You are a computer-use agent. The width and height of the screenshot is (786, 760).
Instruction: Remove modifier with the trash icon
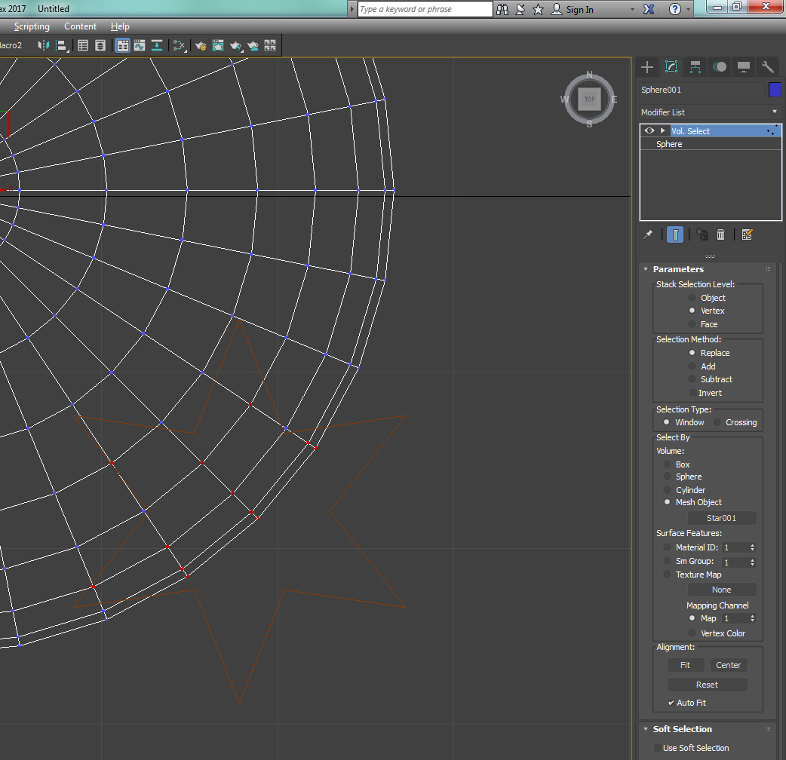click(x=720, y=234)
